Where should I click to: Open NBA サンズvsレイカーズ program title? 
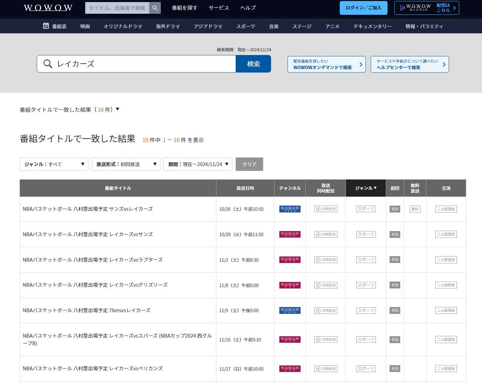[88, 209]
